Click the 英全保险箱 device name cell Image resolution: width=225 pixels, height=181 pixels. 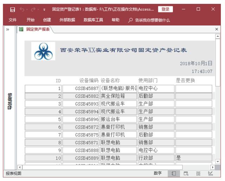(x=118, y=96)
